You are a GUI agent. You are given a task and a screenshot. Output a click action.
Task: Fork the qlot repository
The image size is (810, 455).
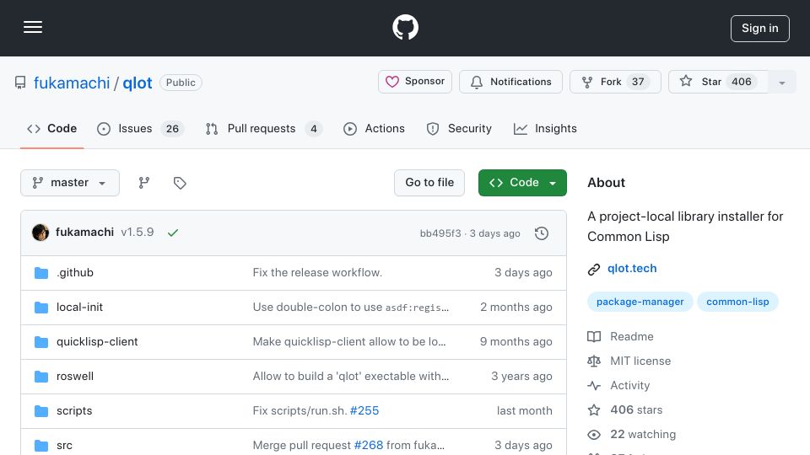click(615, 82)
